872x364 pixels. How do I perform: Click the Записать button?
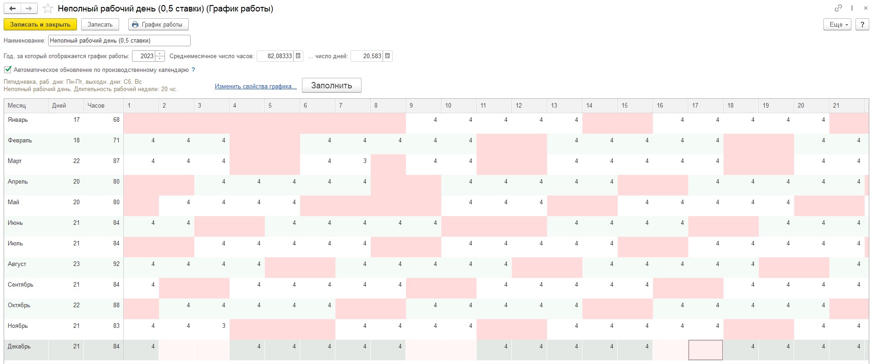click(x=100, y=25)
